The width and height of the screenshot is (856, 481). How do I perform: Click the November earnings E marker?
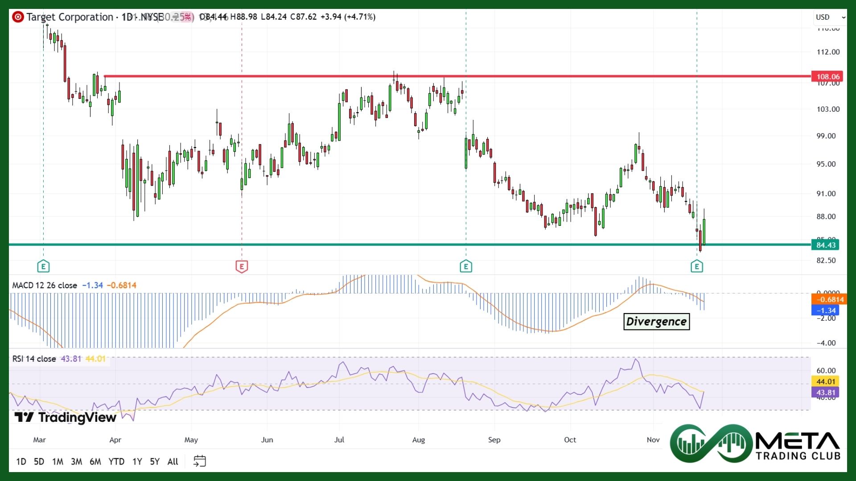click(x=697, y=267)
